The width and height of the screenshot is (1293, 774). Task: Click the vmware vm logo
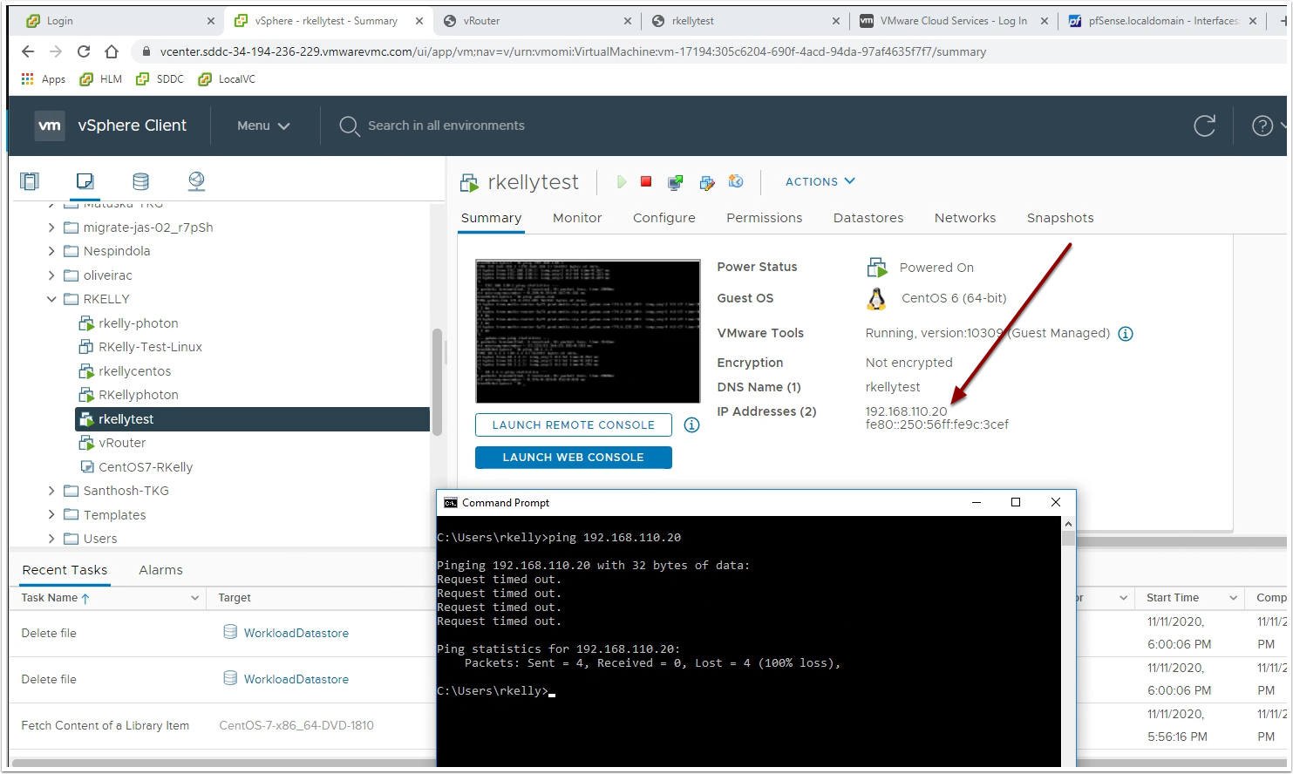[x=50, y=126]
